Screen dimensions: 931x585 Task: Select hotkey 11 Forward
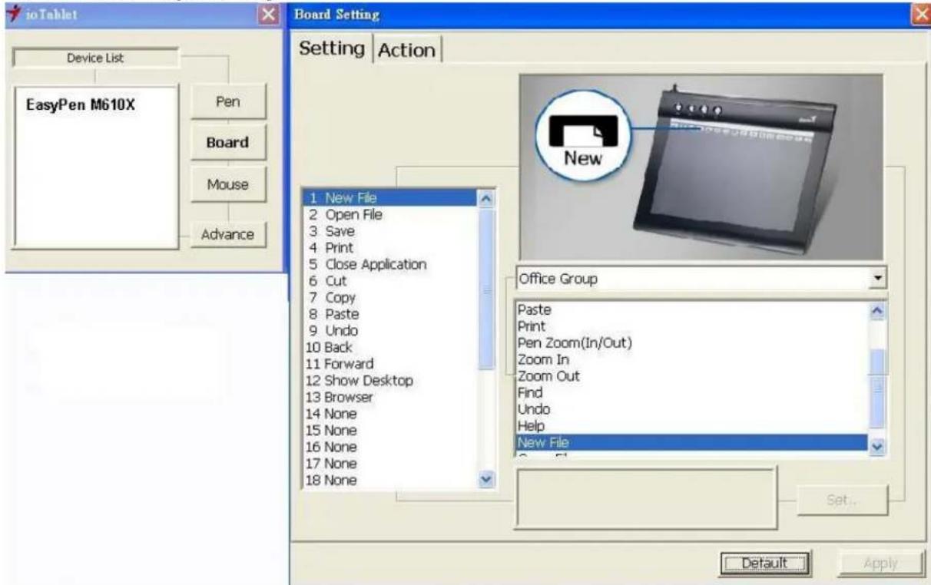[x=390, y=364]
